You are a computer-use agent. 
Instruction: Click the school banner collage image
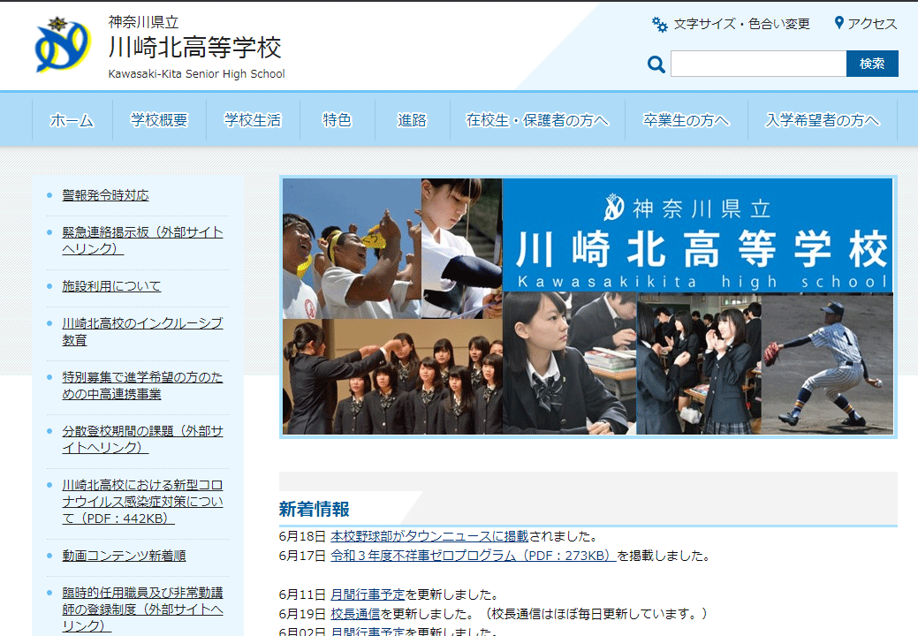(588, 307)
